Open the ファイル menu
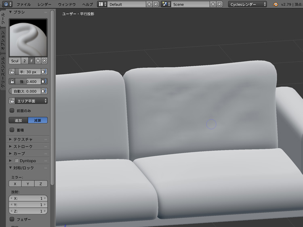Image resolution: width=303 pixels, height=227 pixels. pos(23,4)
